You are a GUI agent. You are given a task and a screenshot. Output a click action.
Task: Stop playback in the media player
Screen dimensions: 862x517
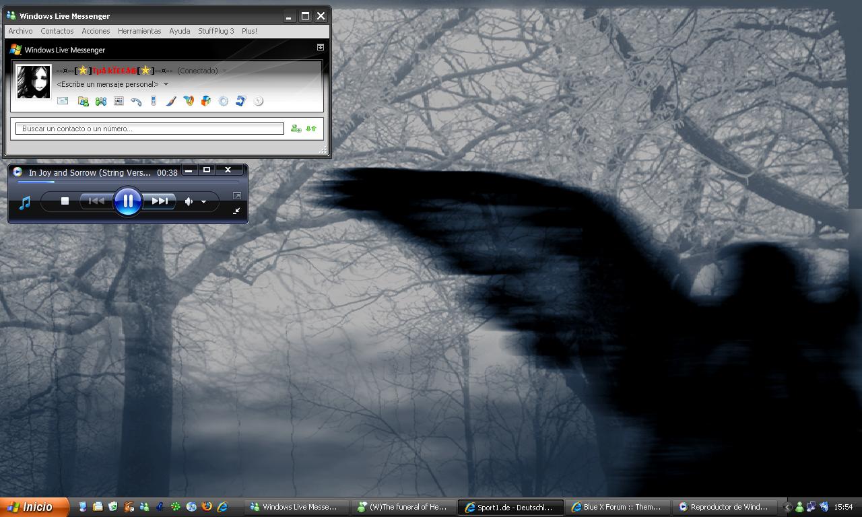pyautogui.click(x=65, y=201)
